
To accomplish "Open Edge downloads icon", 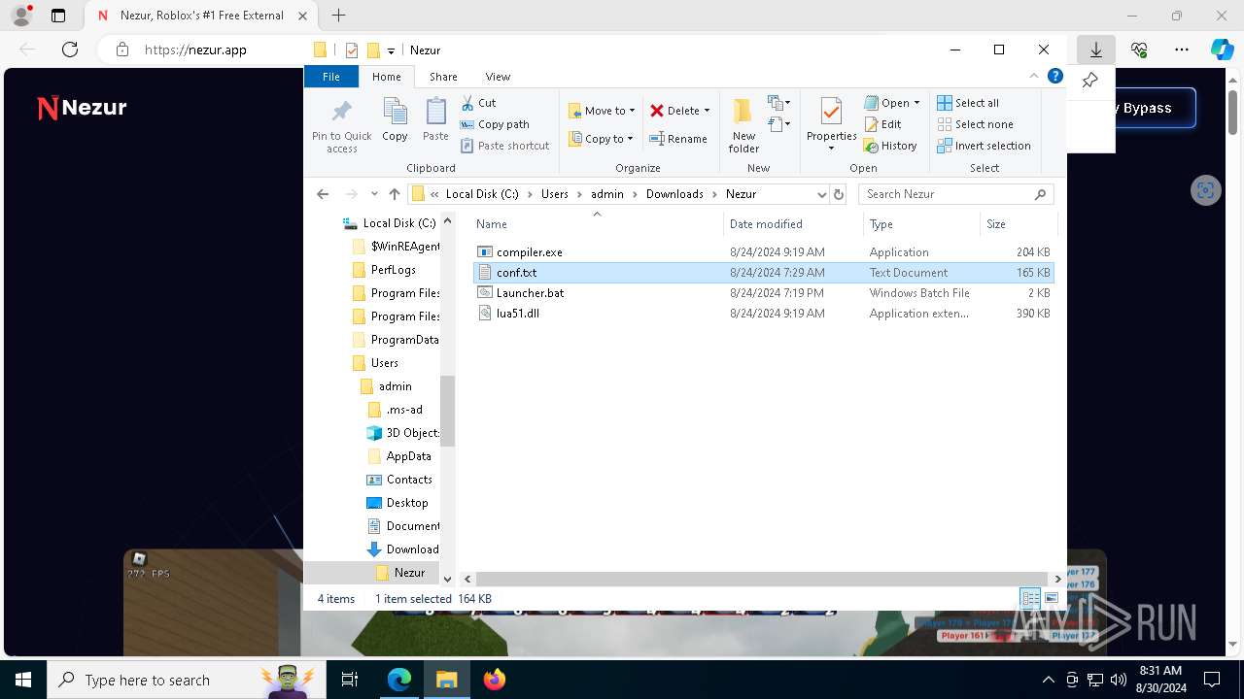I will (1095, 50).
